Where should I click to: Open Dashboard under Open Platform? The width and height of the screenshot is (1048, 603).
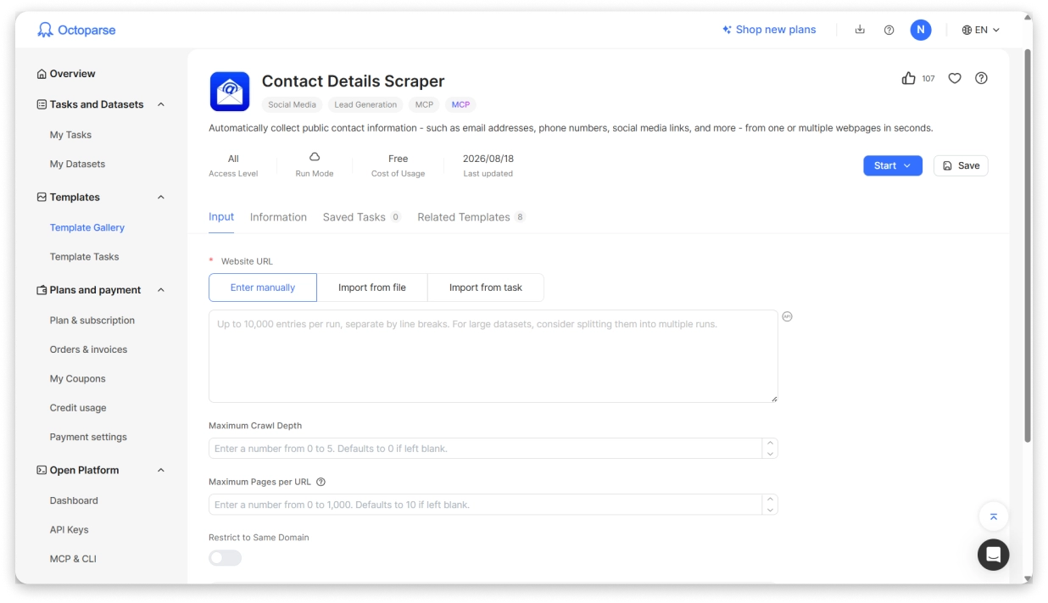coord(74,500)
